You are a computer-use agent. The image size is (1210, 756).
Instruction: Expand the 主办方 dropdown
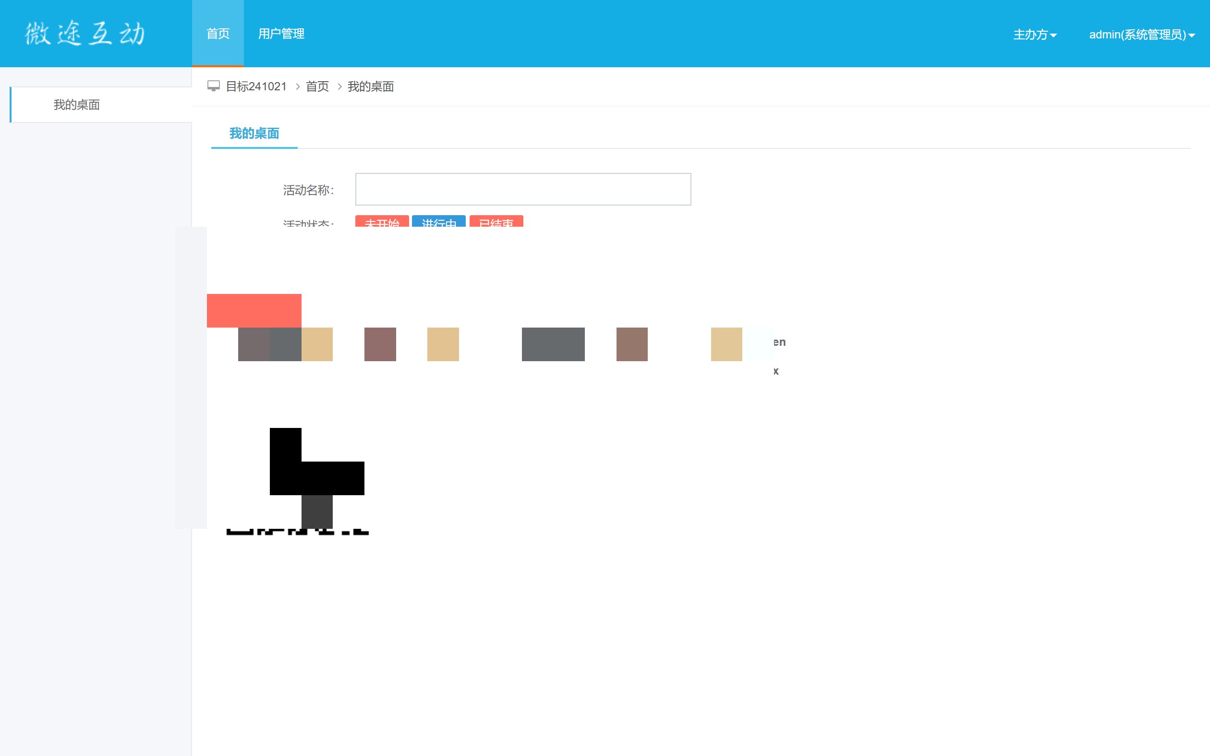click(x=1035, y=35)
